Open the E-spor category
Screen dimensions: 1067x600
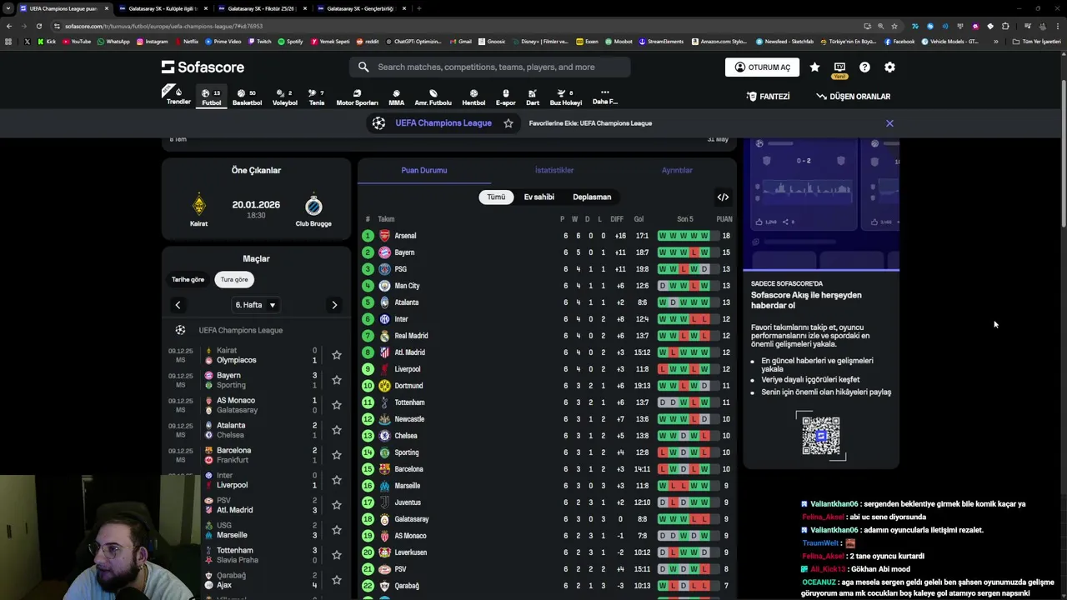tap(505, 97)
